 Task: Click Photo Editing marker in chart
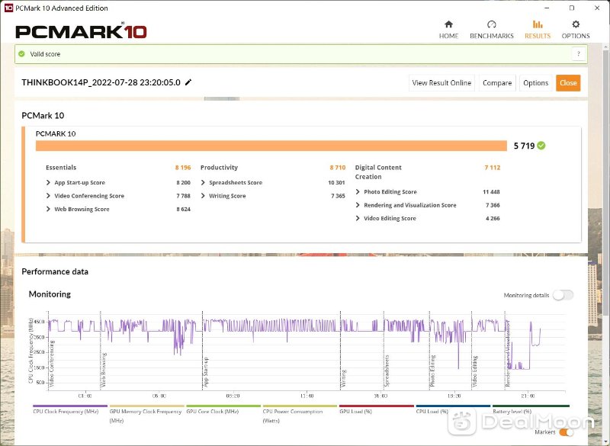point(432,371)
